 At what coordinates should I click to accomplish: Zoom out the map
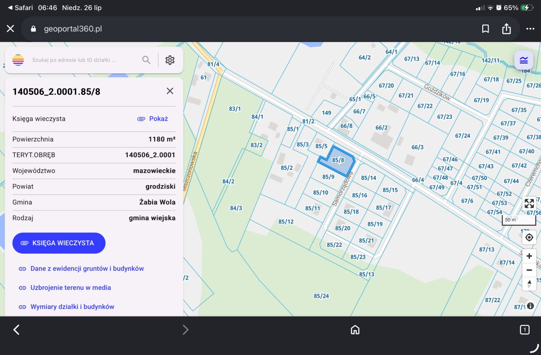(529, 270)
